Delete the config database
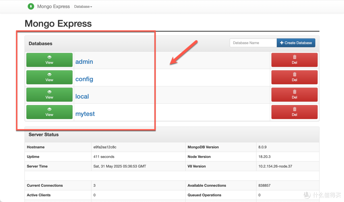This screenshot has height=202, width=344. click(294, 77)
